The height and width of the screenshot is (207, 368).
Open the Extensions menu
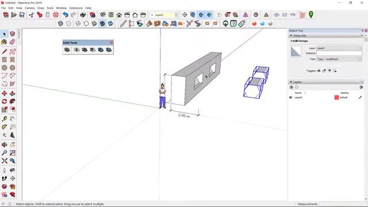coord(76,8)
